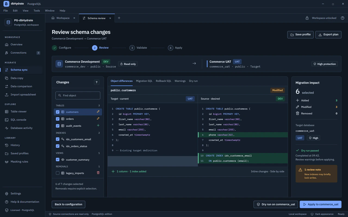Close the Schema review tab

[110, 18]
